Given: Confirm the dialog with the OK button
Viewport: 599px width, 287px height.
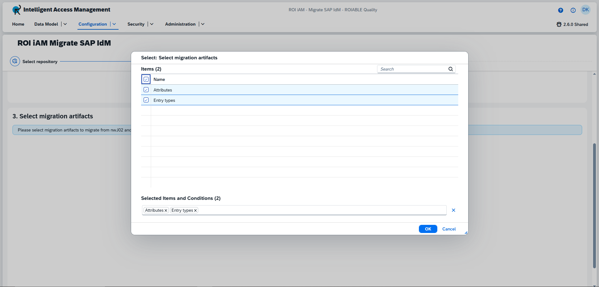Looking at the screenshot, I should coord(428,229).
